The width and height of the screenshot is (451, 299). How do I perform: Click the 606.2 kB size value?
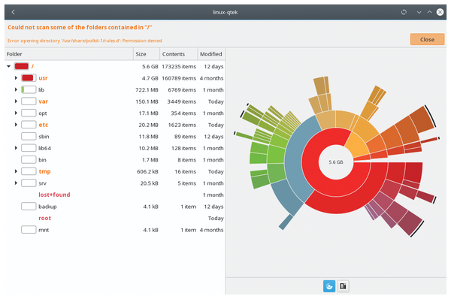(147, 171)
